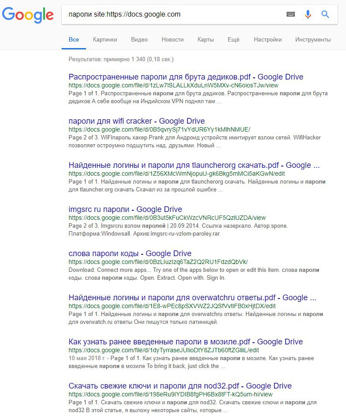The width and height of the screenshot is (346, 420).
Task: Expand the Ещё menu
Action: coord(234,40)
